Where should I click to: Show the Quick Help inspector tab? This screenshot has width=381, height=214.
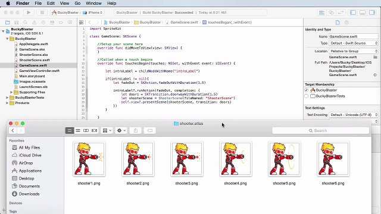point(346,23)
